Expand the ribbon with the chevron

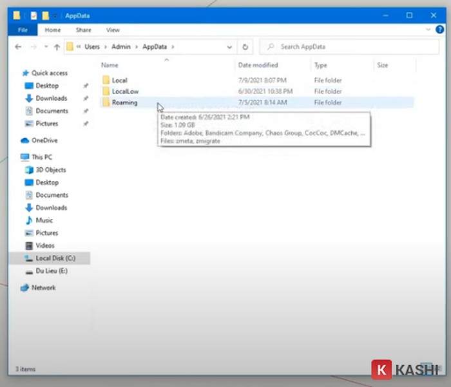pyautogui.click(x=428, y=30)
